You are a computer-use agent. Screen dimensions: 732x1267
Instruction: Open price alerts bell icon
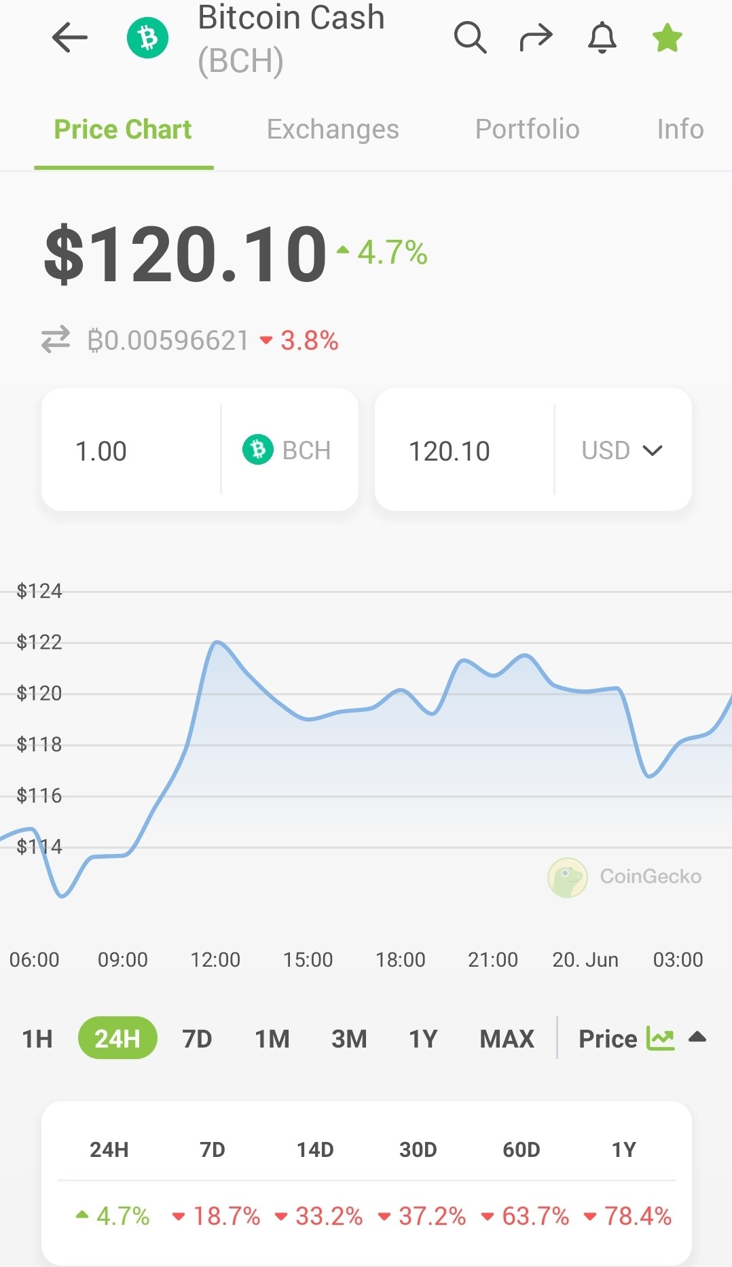(x=602, y=37)
